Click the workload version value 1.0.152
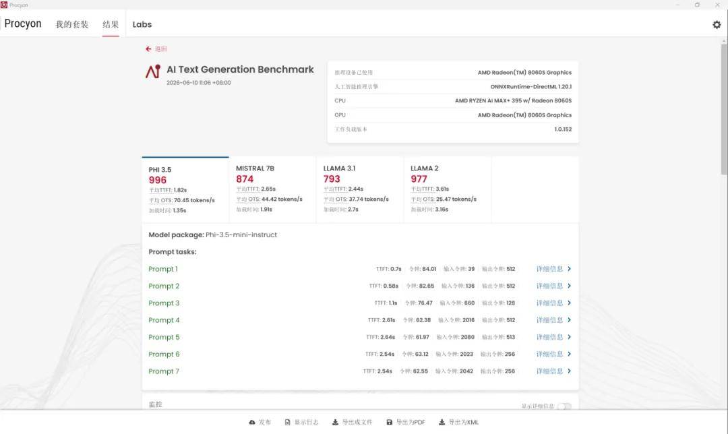This screenshot has width=728, height=434. (563, 129)
